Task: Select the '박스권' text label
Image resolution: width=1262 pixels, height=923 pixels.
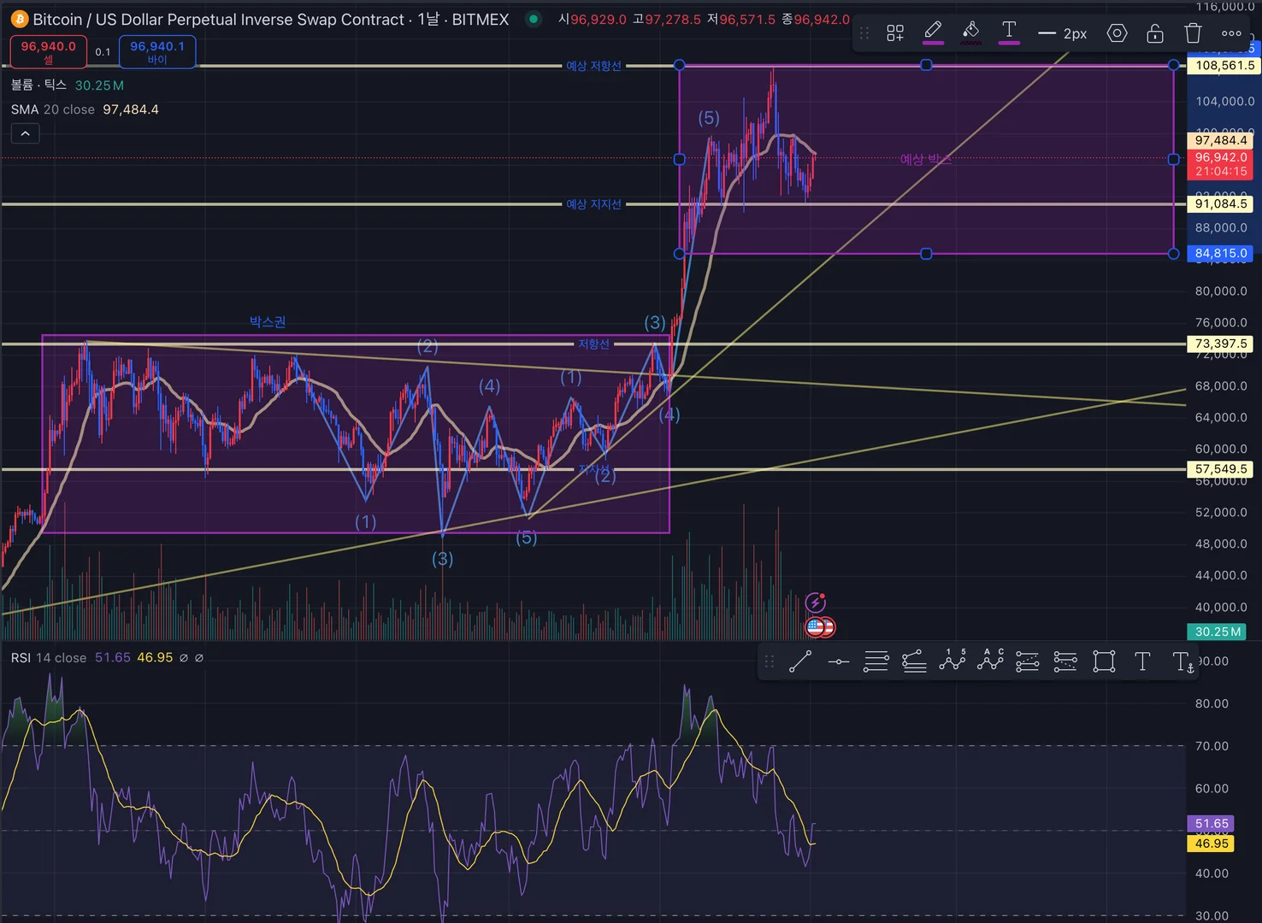Action: click(x=268, y=321)
